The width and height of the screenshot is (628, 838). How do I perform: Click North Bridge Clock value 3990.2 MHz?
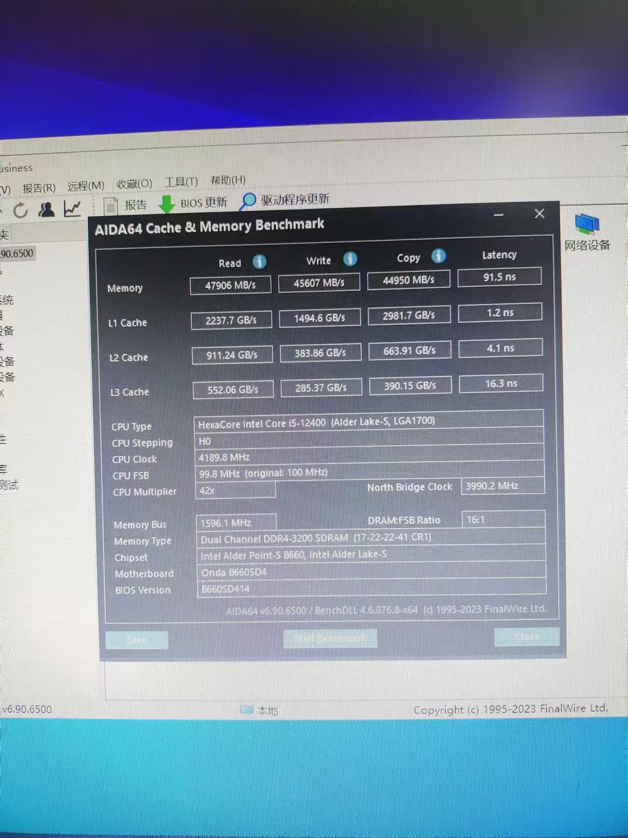coord(503,485)
